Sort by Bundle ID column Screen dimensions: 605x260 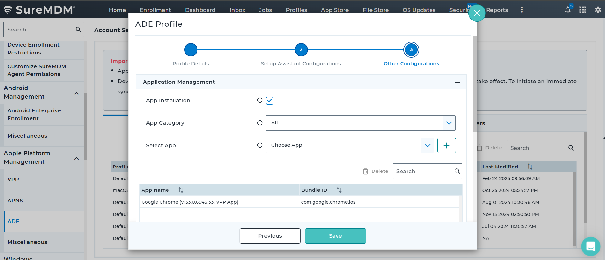point(339,190)
